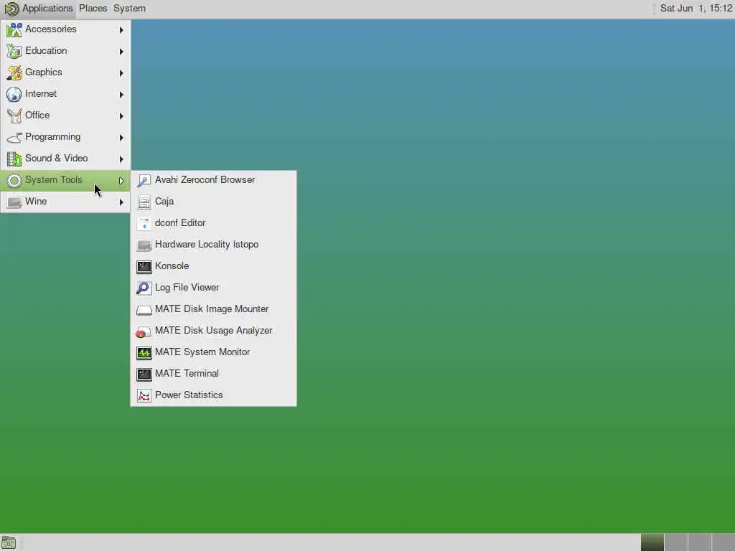Click the Power Statistics chart icon
The height and width of the screenshot is (551, 735).
point(144,396)
